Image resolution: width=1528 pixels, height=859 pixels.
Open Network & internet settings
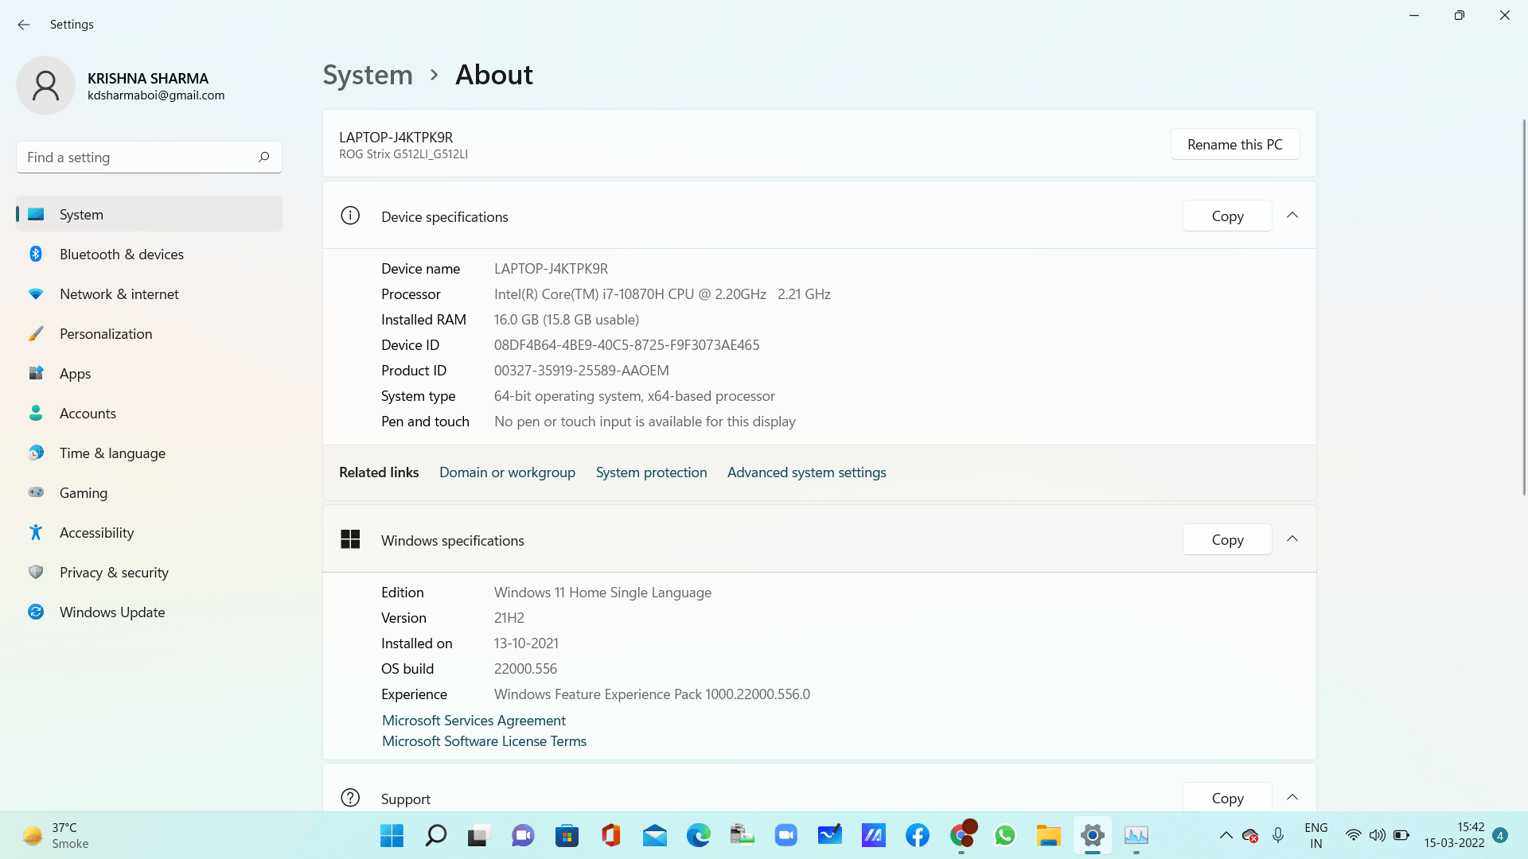pos(119,294)
